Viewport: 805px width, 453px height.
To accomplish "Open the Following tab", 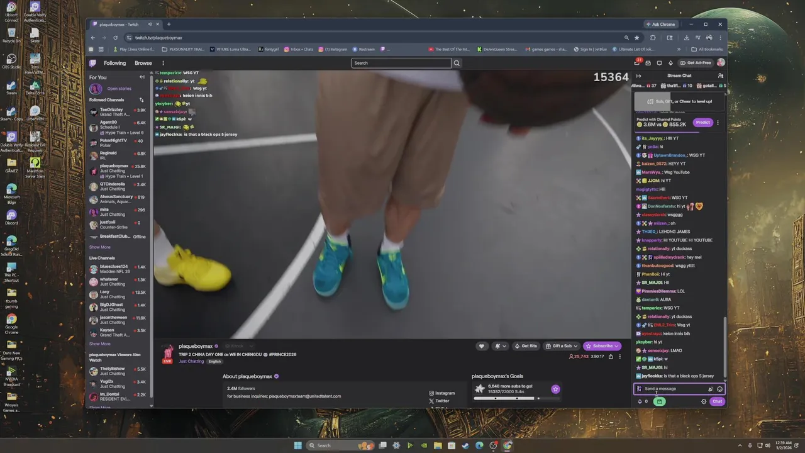I will tap(114, 63).
